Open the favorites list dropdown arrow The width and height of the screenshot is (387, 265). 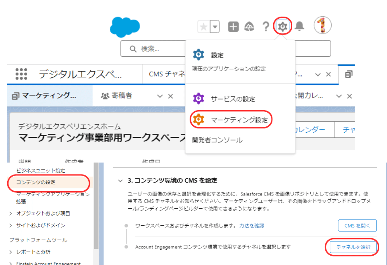(215, 27)
